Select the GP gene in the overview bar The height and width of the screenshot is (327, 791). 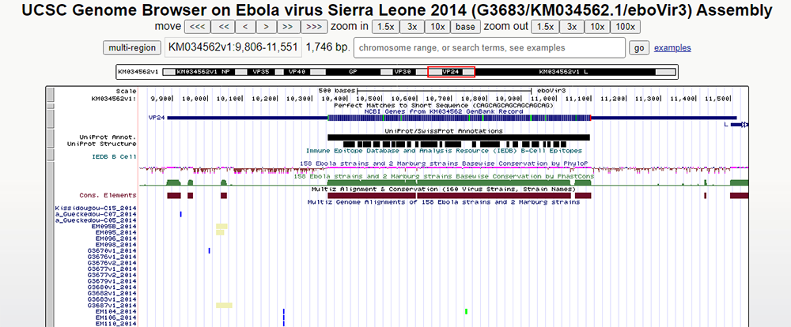pos(353,72)
